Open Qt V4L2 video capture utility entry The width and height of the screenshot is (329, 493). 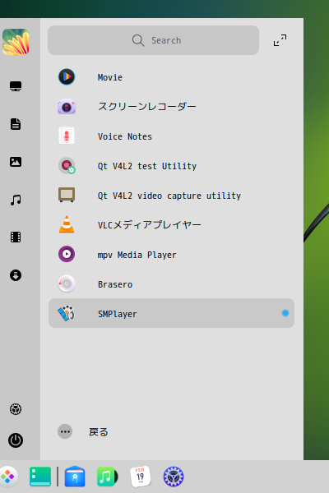(x=171, y=196)
